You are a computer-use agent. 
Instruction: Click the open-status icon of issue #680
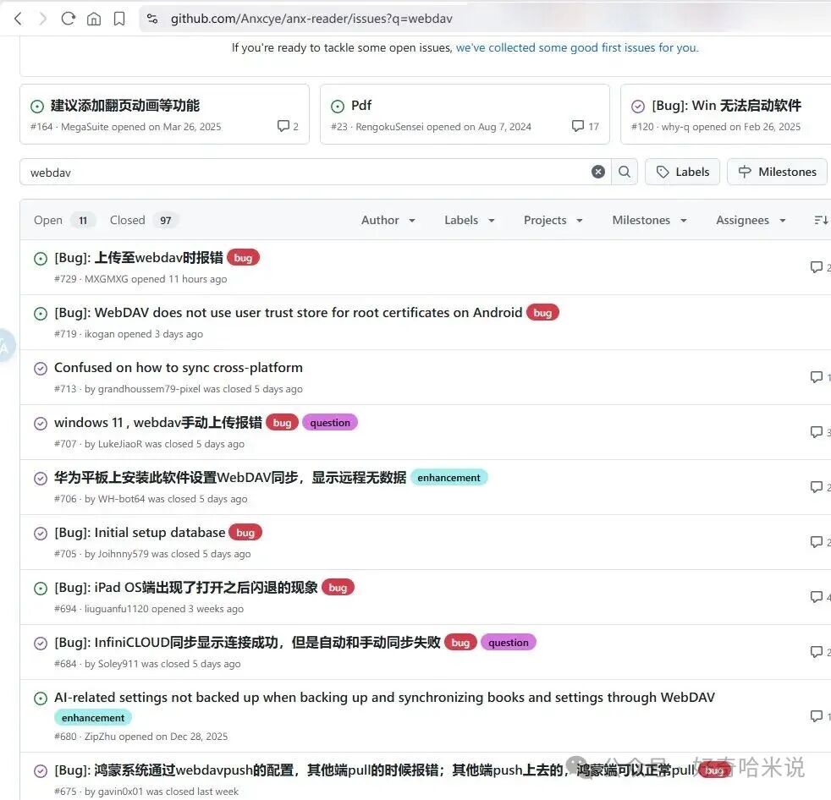point(41,699)
